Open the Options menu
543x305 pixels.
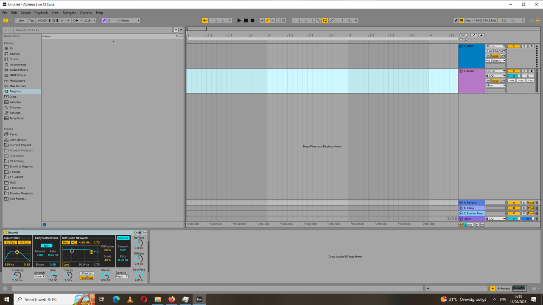[x=86, y=13]
